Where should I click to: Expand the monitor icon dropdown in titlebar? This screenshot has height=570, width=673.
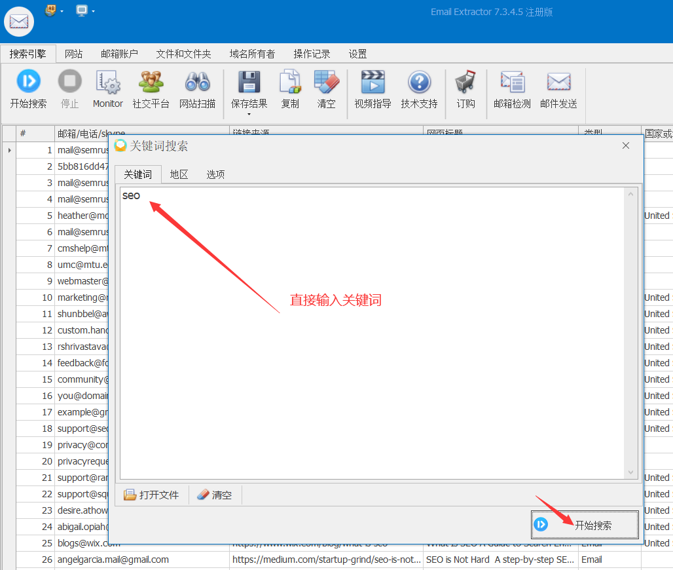click(x=94, y=10)
